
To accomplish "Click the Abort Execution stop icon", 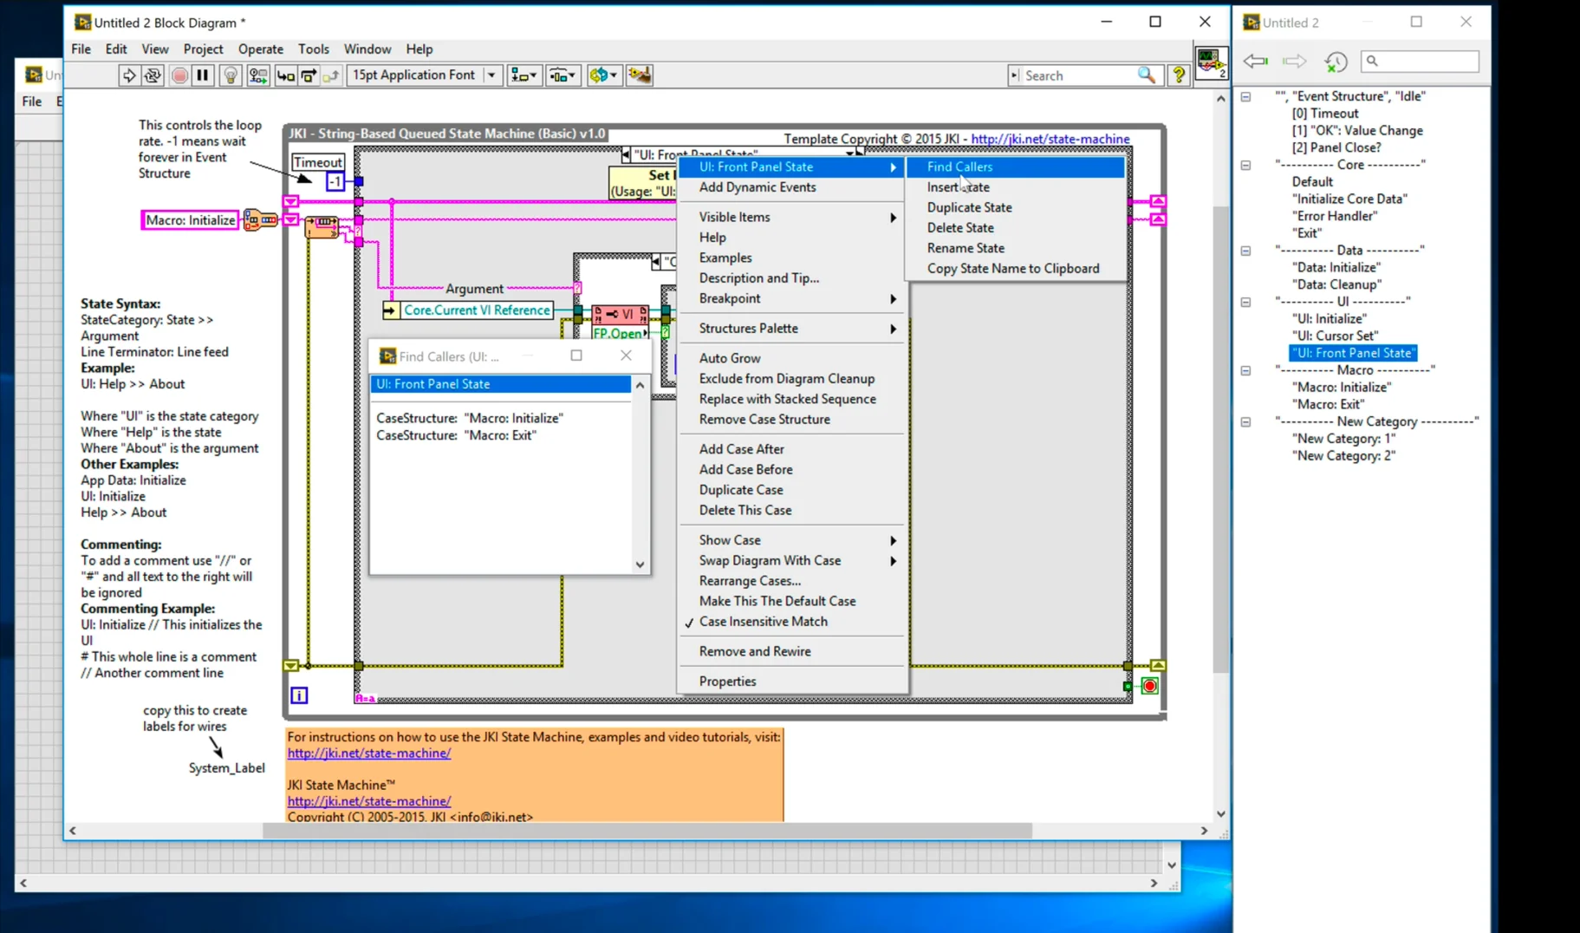I will (179, 75).
